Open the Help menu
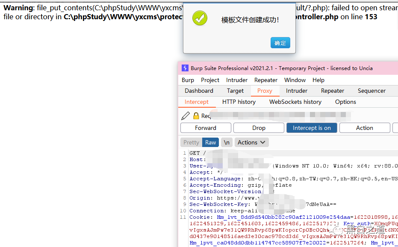Viewport: 398px width, 247px height. 318,80
